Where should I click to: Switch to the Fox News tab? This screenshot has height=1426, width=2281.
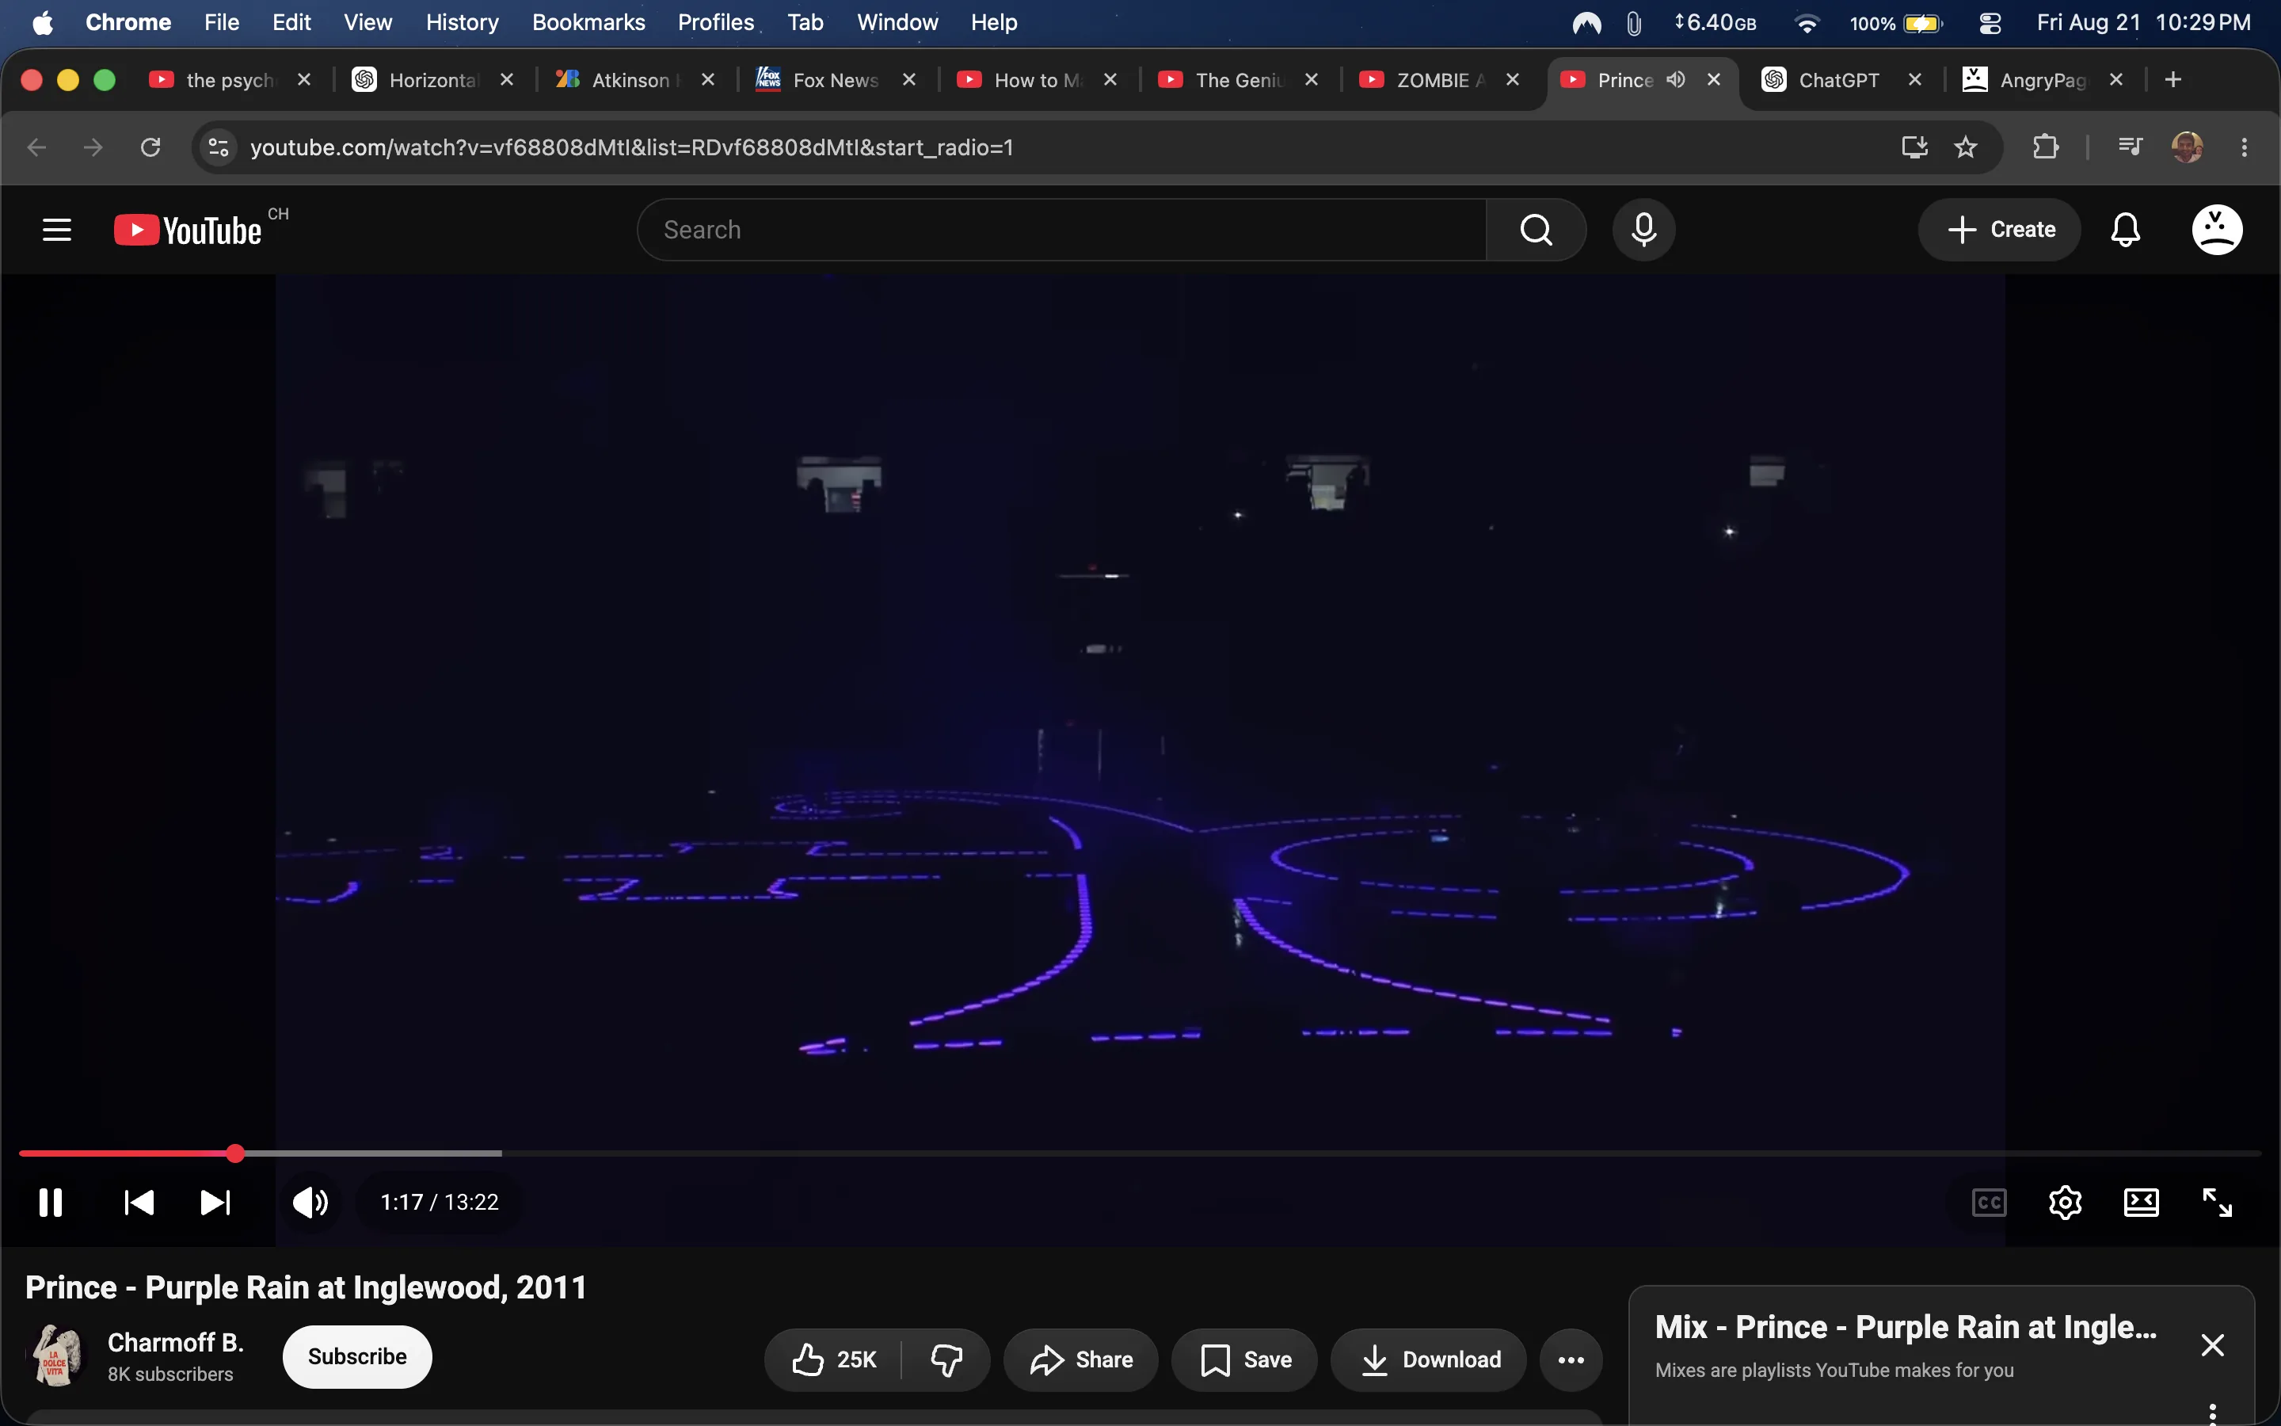835,80
